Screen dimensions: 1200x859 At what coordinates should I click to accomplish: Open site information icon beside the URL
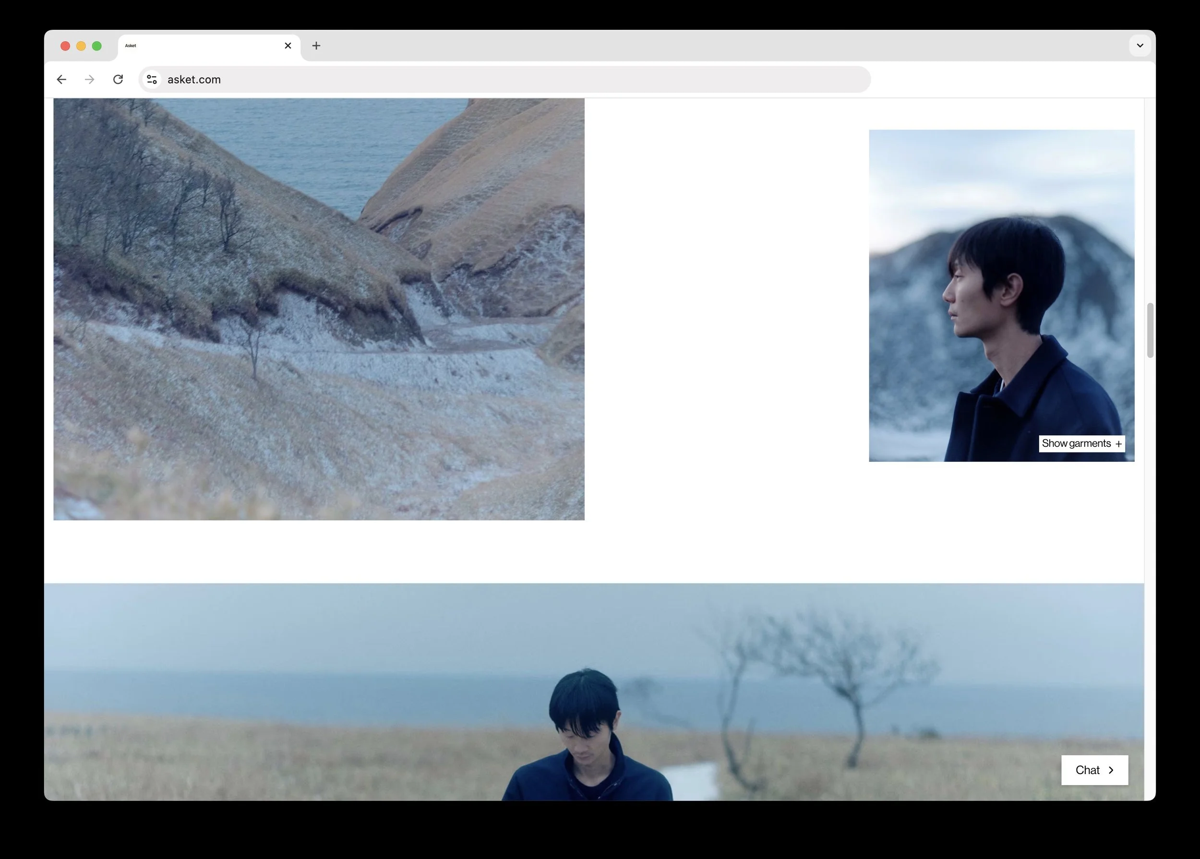pyautogui.click(x=152, y=79)
